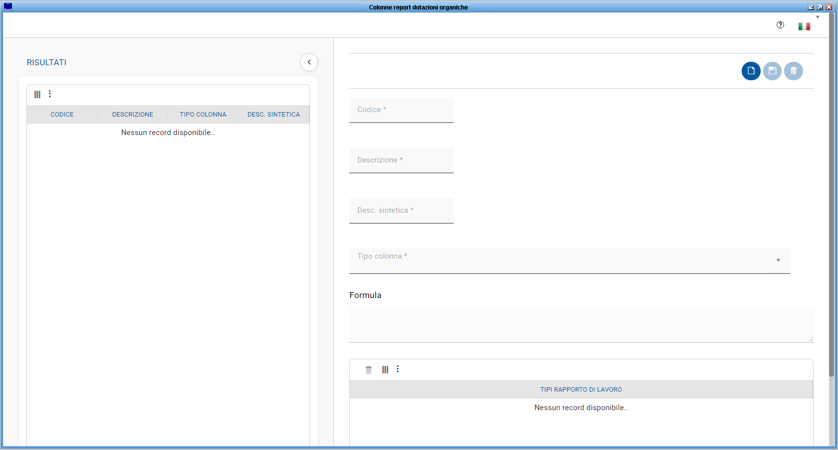Click the Formula label
This screenshot has width=838, height=450.
click(x=365, y=295)
